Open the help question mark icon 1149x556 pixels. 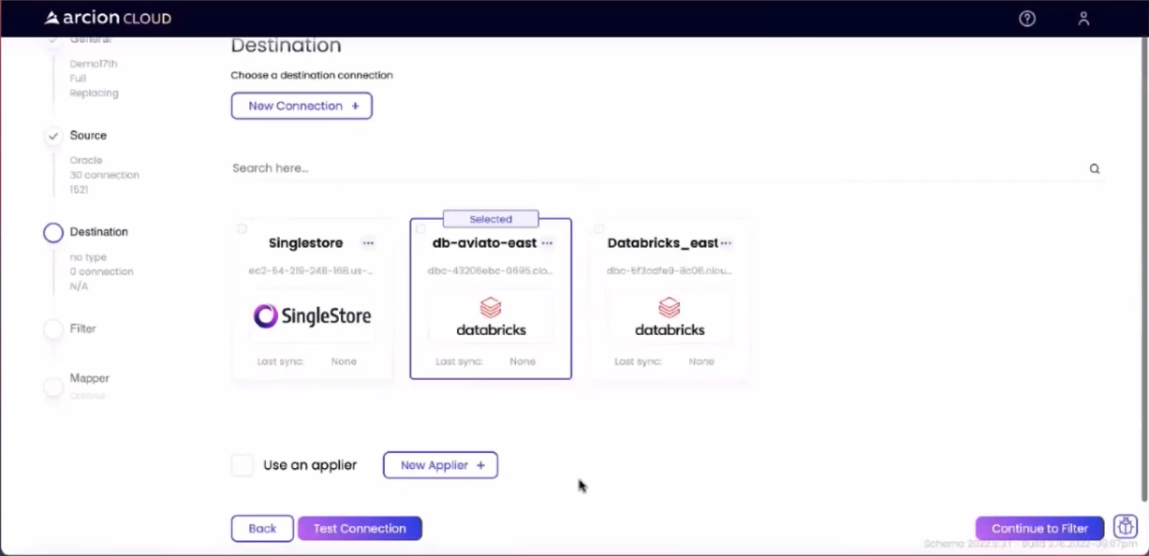pyautogui.click(x=1026, y=18)
